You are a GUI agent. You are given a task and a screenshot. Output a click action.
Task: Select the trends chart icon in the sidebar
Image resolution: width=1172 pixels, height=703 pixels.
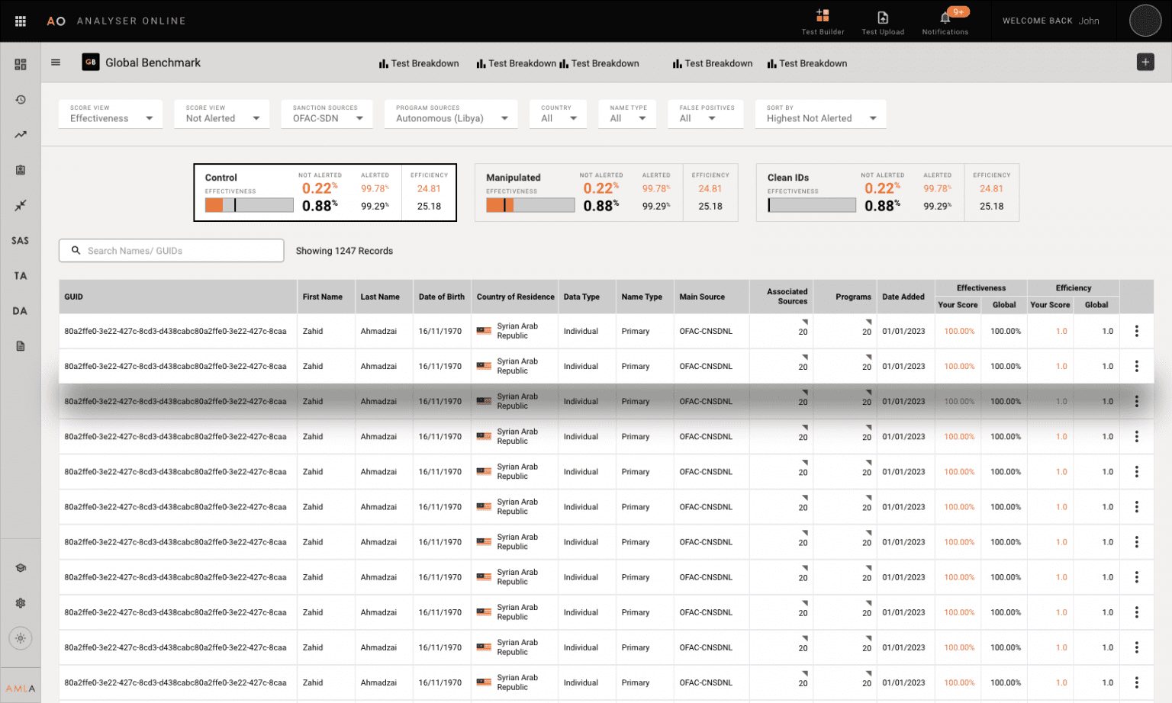point(20,134)
